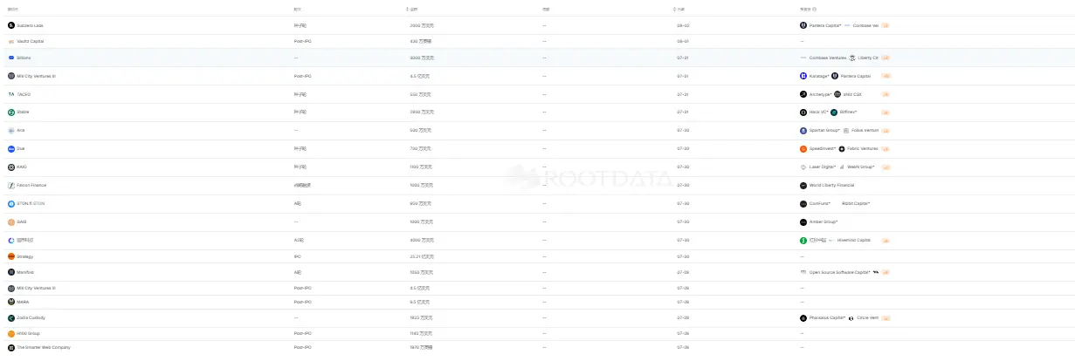Screen dimensions: 1075x361
Task: Click the 08-02 date in Subzero Labs row
Action: tap(683, 25)
